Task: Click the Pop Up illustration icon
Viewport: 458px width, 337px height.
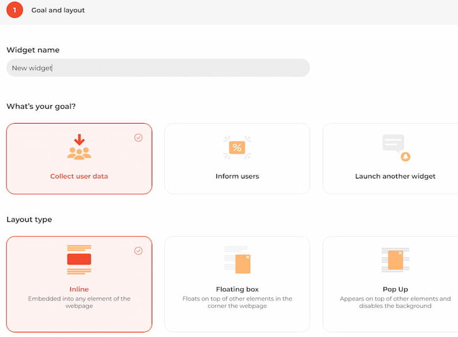Action: [395, 260]
